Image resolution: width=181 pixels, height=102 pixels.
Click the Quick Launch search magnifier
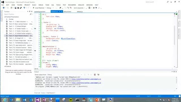(168, 2)
